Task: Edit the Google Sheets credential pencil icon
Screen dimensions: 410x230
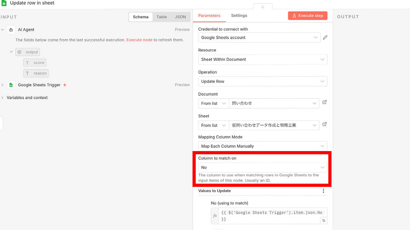Action: [325, 37]
